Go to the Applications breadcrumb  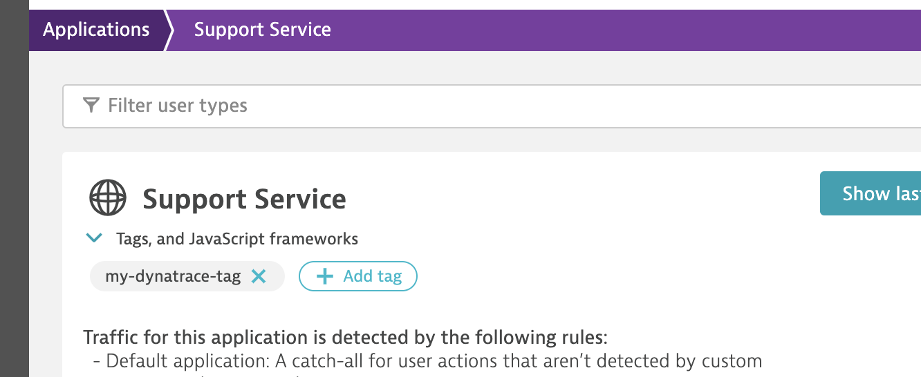96,30
